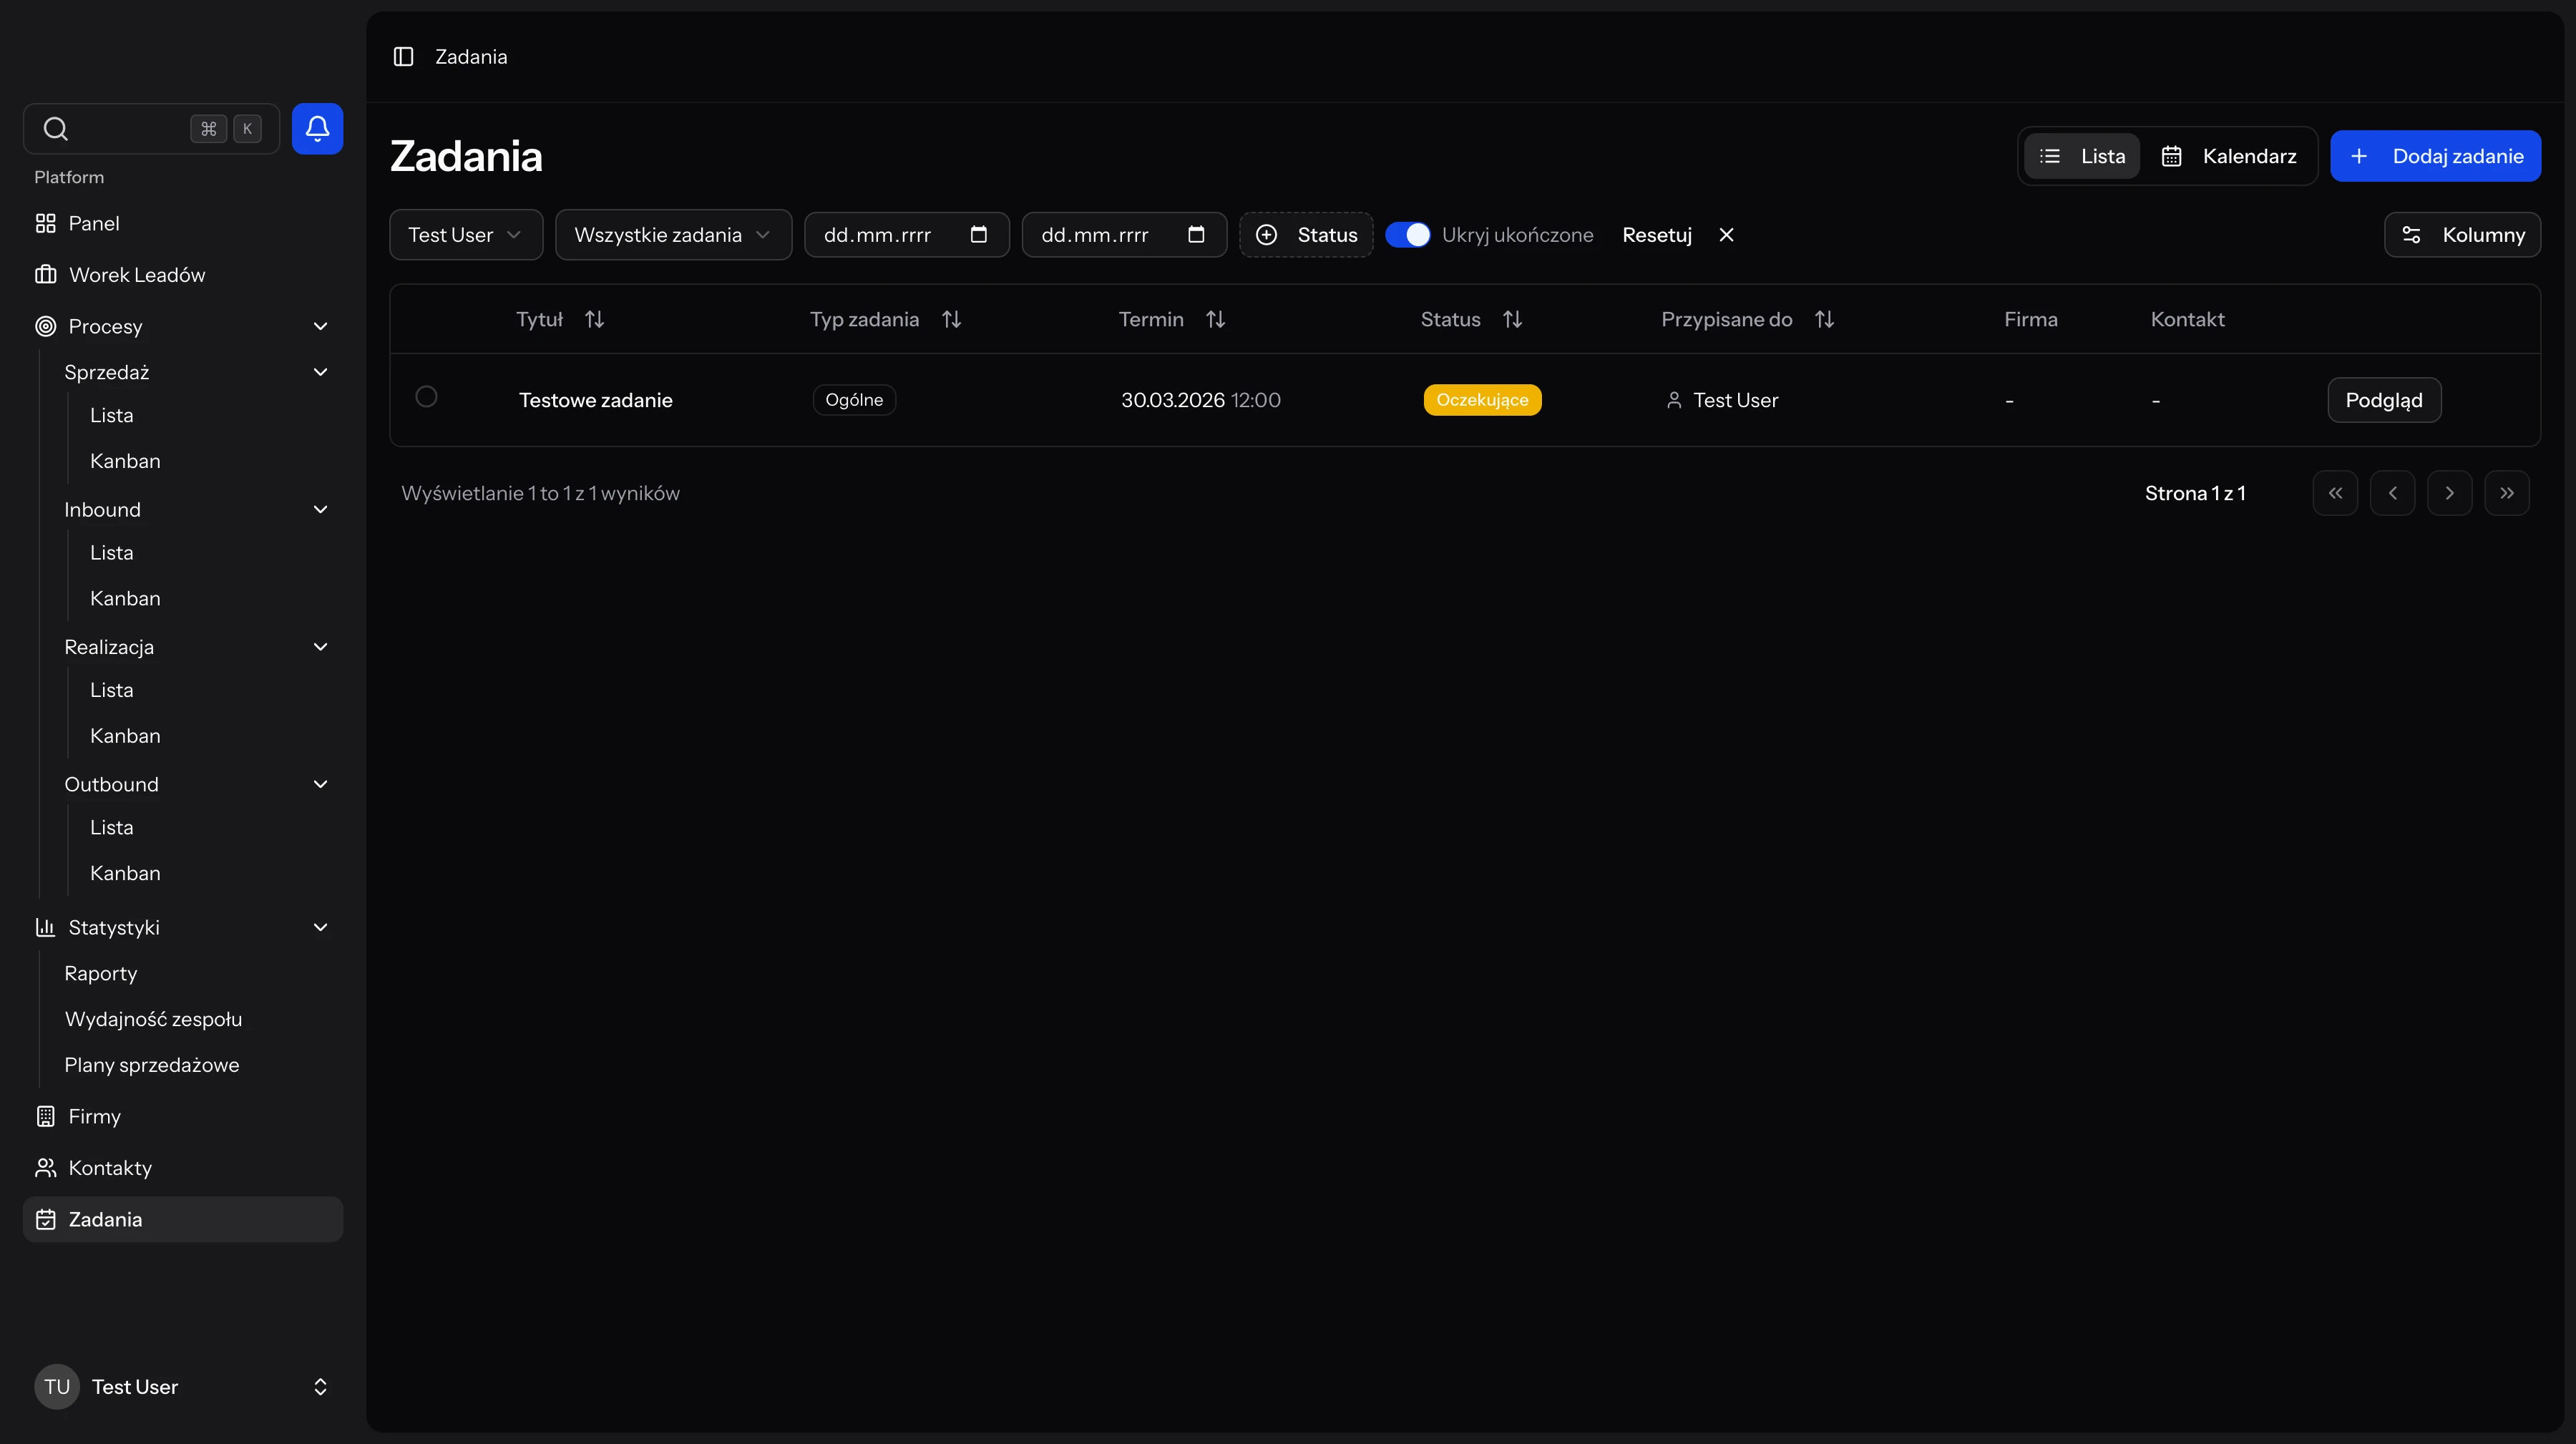Open Wszystkie zadania dropdown
The image size is (2576, 1444).
(x=673, y=235)
